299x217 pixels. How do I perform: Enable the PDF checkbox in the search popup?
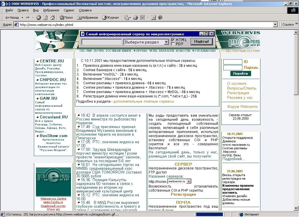(173, 44)
